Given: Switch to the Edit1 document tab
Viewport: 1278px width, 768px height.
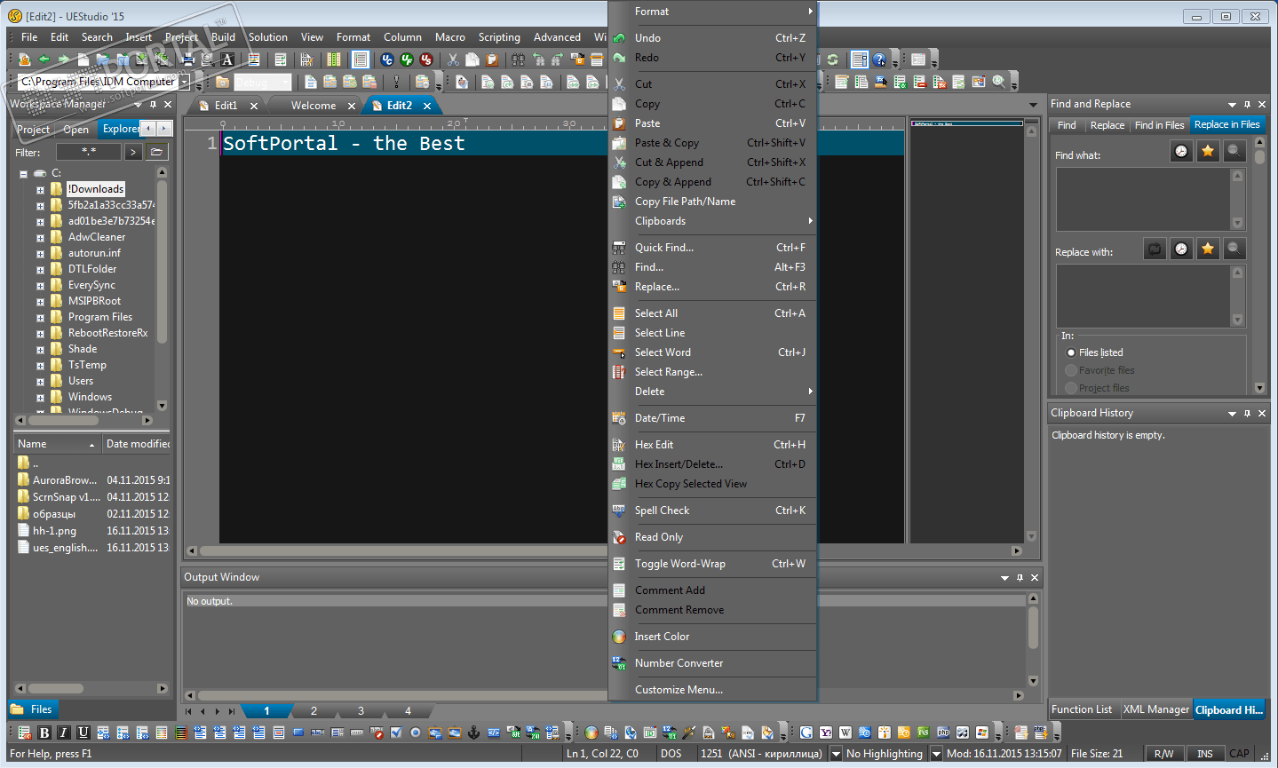Looking at the screenshot, I should (x=226, y=106).
